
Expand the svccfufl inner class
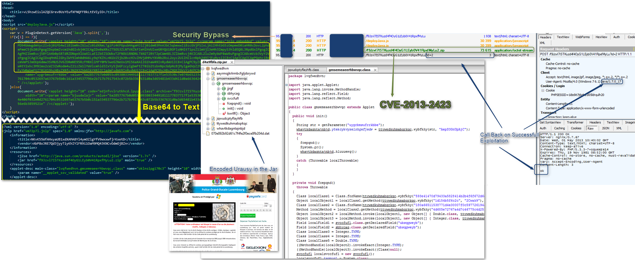point(218,99)
